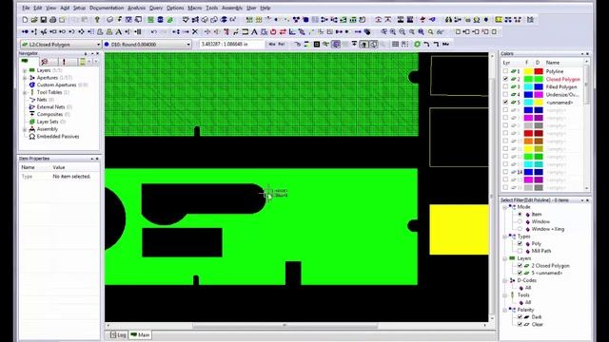Select the pan hand tool icon
This screenshot has width=609, height=342.
[367, 31]
